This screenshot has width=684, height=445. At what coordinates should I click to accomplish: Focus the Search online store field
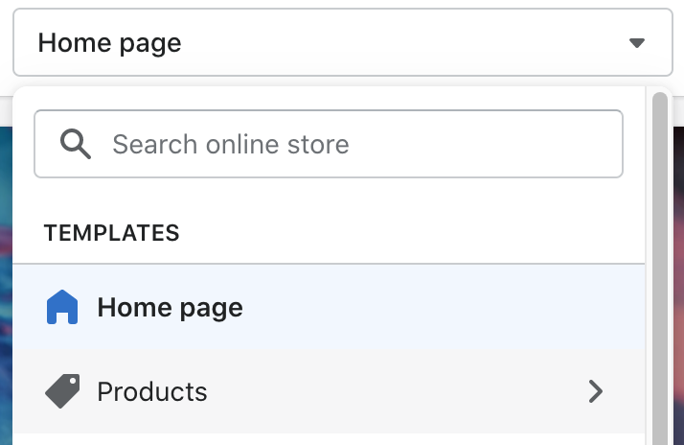[329, 144]
